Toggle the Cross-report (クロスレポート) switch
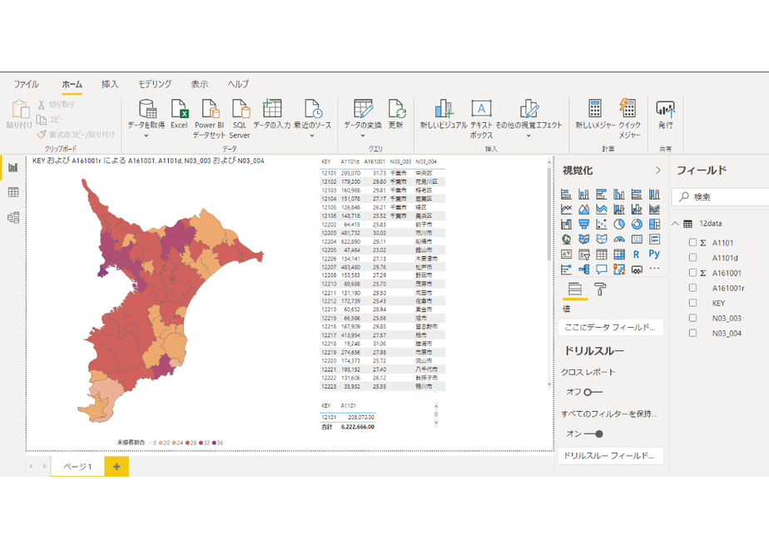 click(x=593, y=392)
